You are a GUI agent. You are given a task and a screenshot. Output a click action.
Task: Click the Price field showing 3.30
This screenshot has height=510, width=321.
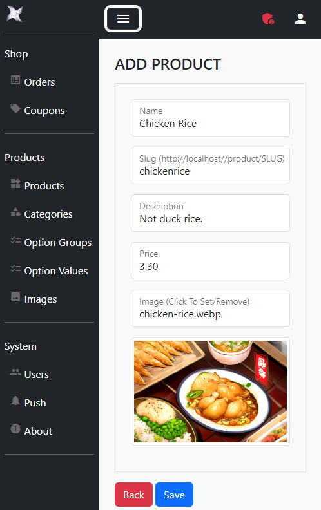(x=210, y=261)
